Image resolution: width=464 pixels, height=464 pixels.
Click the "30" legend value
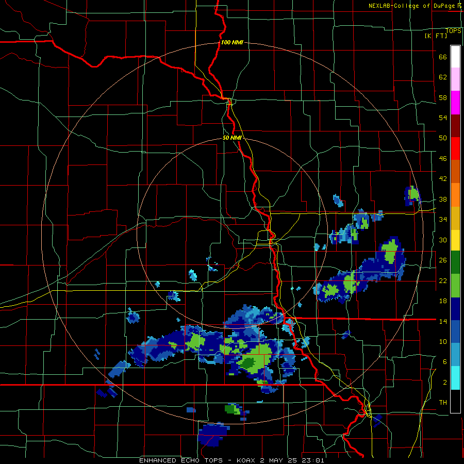pos(443,240)
